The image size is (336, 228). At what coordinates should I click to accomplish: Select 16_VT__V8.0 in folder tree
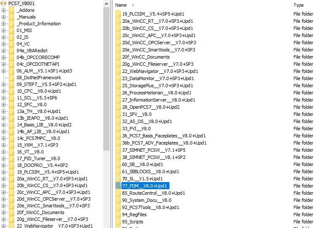click(x=30, y=152)
